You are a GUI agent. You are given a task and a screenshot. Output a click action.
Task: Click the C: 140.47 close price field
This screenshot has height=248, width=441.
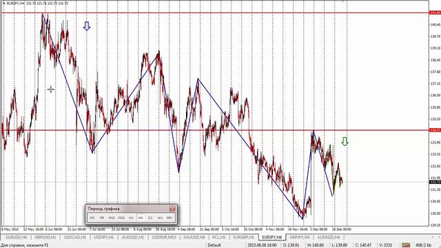pyautogui.click(x=363, y=245)
